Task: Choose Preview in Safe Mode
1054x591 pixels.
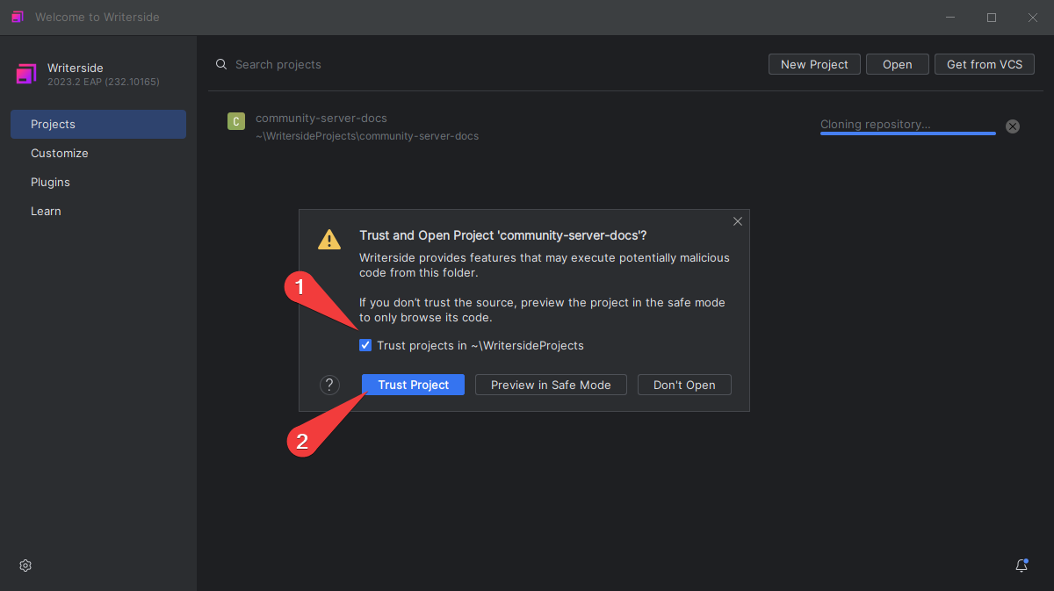Action: point(551,385)
